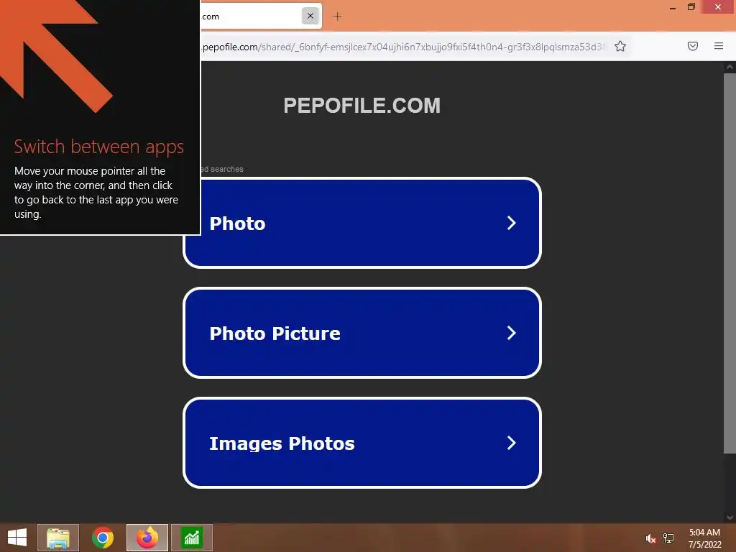
Task: Click the pepofile.com URL address bar
Action: tap(404, 47)
